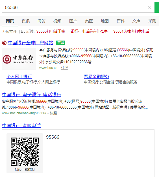Image resolution: width=159 pixels, height=177 pixels.
Task: Open suggestion 银行打电话是有什么事
Action: tap(89, 31)
